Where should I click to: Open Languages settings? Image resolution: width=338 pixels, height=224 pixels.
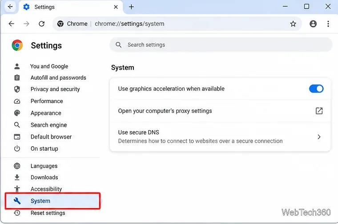click(x=44, y=166)
